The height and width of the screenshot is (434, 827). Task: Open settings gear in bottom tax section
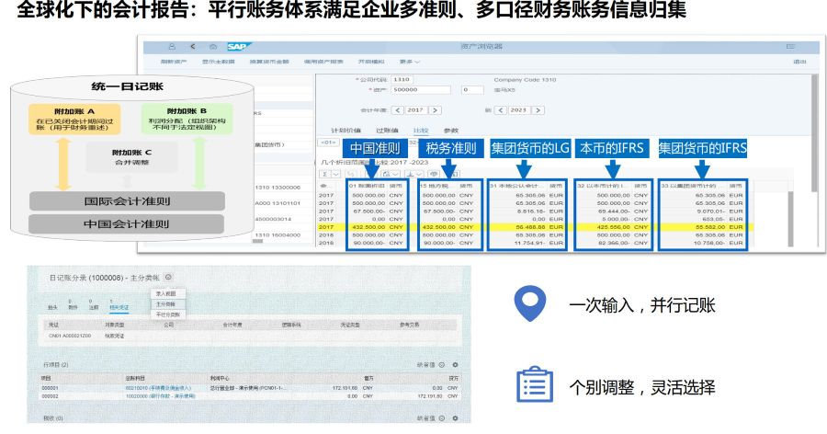tap(455, 418)
